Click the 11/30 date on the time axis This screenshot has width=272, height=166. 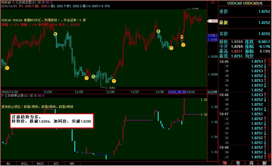160,92
